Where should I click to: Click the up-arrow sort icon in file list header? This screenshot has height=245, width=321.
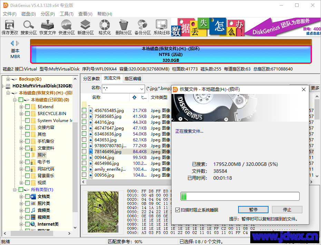[x=134, y=97]
